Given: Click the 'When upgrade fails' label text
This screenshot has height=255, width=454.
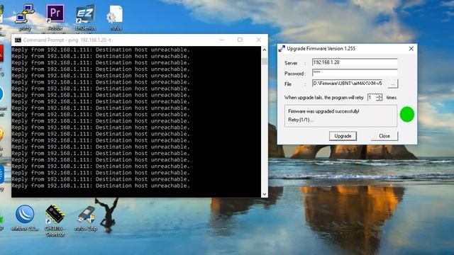Looking at the screenshot, I should coord(323,98).
